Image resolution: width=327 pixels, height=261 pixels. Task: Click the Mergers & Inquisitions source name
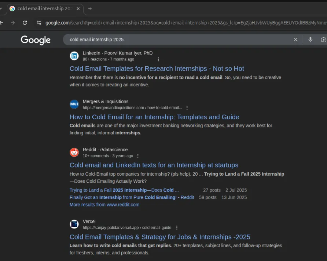coord(106,101)
